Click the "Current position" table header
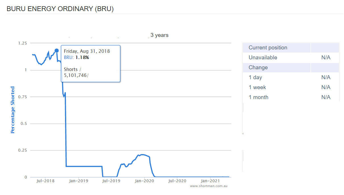The width and height of the screenshot is (344, 195). pos(268,48)
